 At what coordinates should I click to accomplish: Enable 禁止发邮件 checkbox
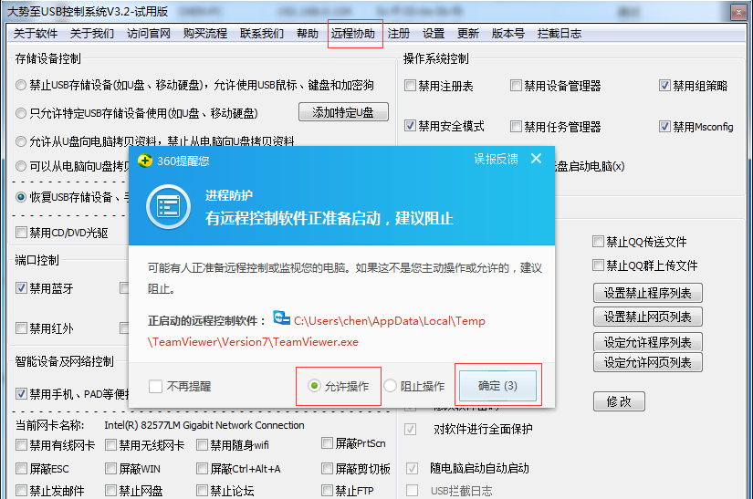[x=21, y=491]
